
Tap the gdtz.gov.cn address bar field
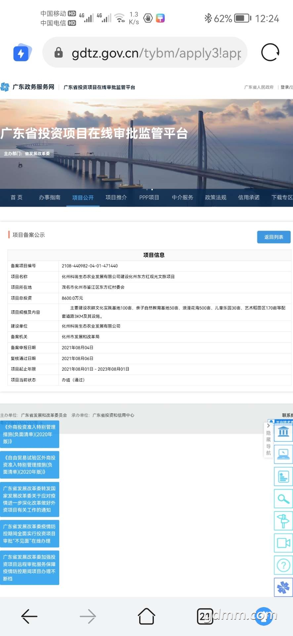click(x=145, y=52)
